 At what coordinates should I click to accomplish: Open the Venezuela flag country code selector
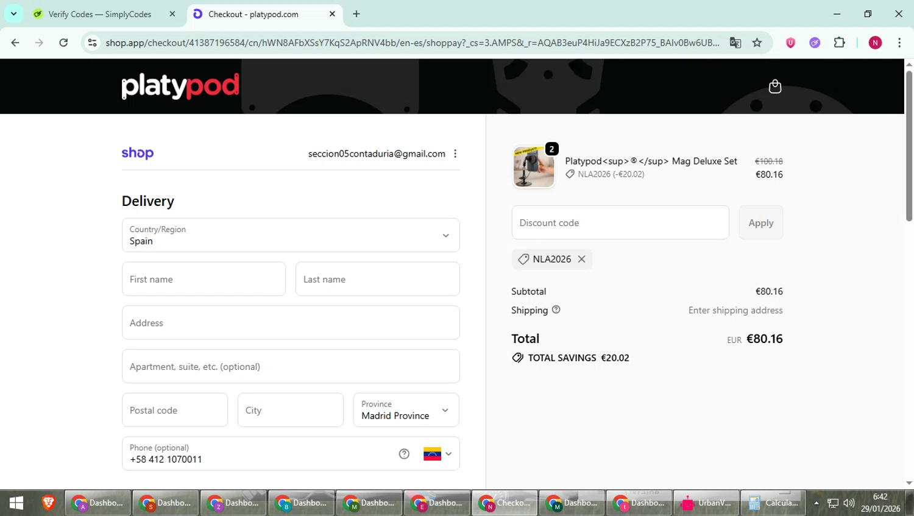(438, 454)
